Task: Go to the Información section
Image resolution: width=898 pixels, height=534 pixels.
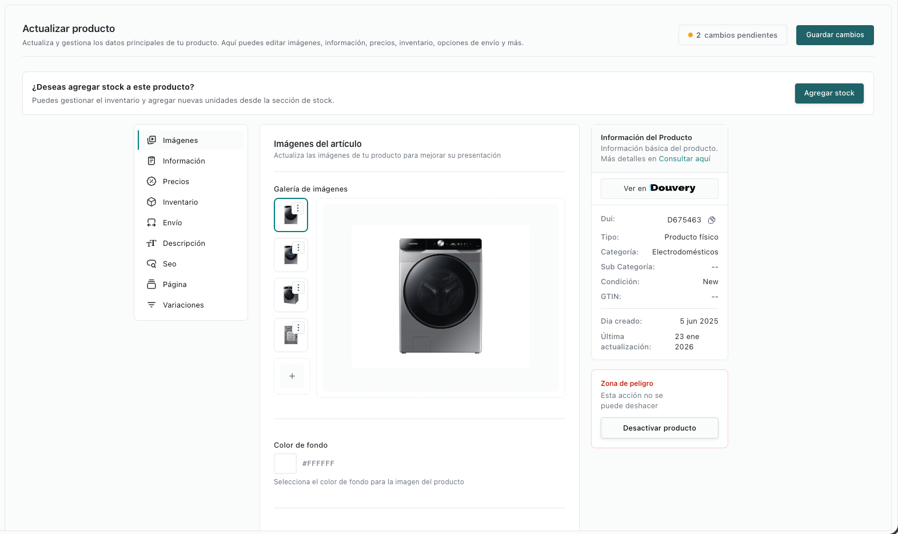Action: [191, 161]
